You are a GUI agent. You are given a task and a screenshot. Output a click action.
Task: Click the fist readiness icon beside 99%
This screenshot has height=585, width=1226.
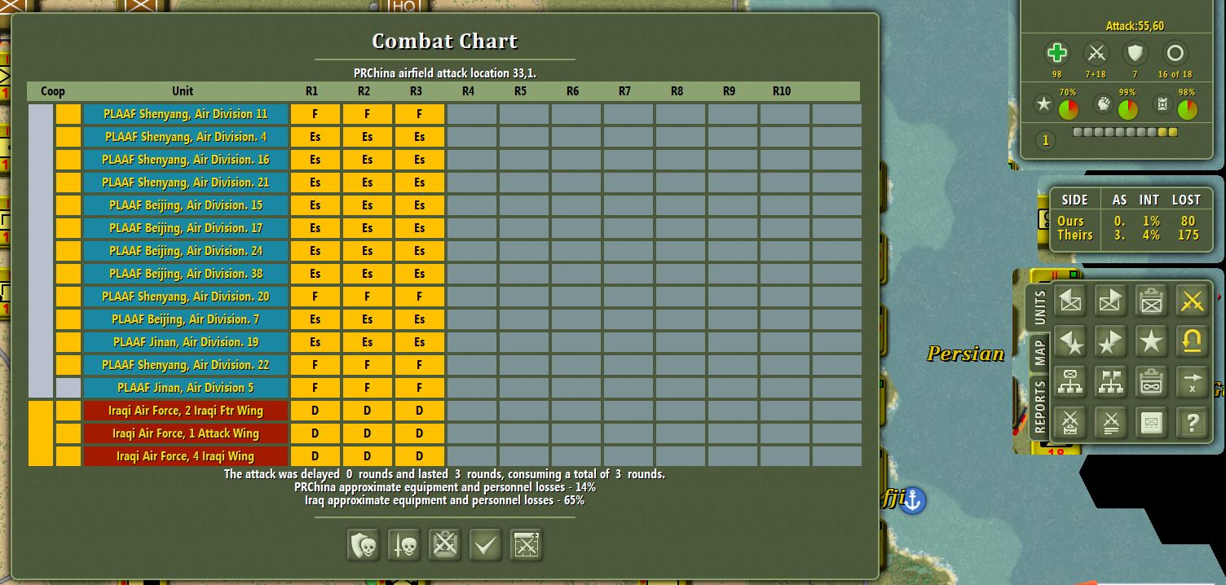pyautogui.click(x=1103, y=104)
